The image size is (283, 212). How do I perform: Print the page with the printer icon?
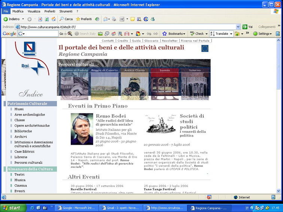click(x=114, y=19)
